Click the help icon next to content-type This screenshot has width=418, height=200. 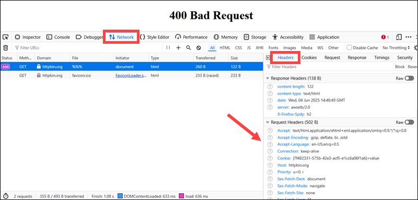270,94
